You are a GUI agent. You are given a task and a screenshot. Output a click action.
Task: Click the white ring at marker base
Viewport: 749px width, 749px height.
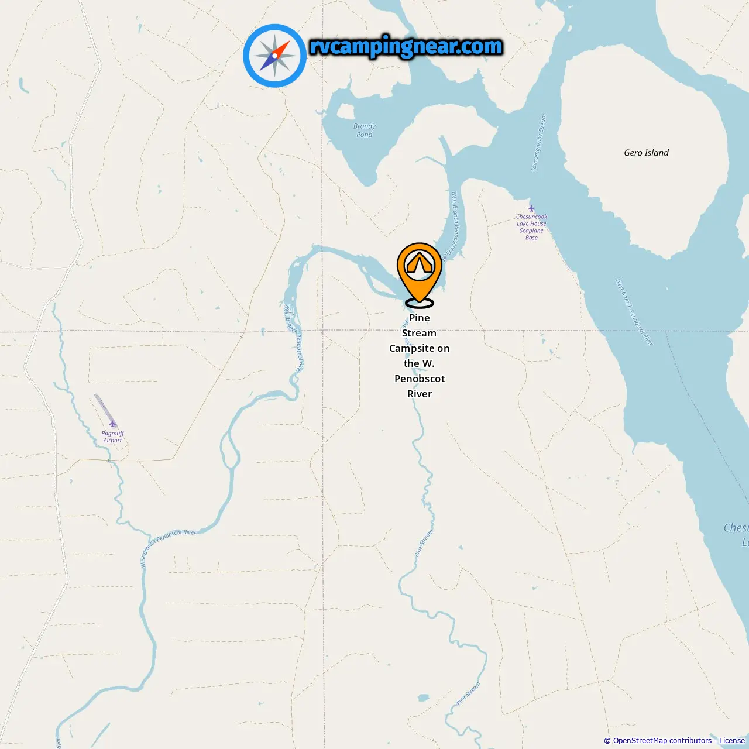(x=420, y=303)
